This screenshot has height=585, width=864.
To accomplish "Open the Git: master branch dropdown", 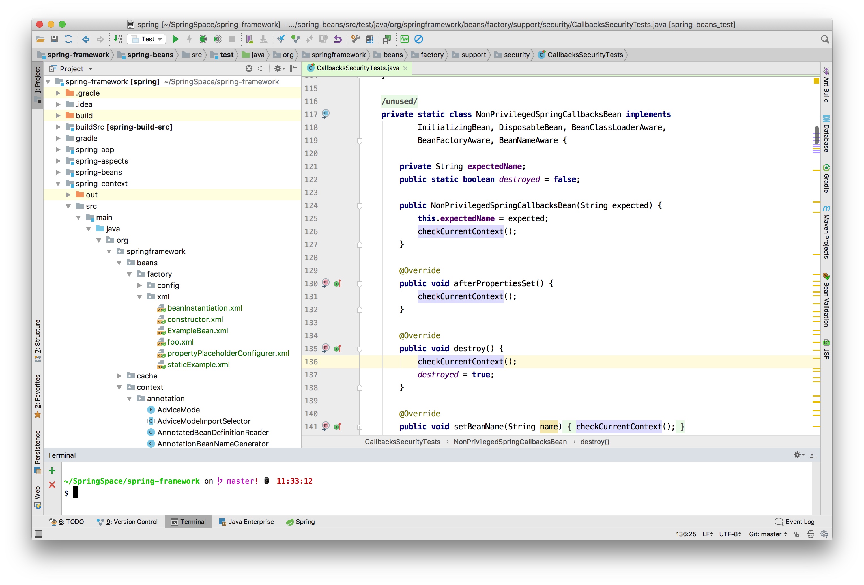I will 768,534.
